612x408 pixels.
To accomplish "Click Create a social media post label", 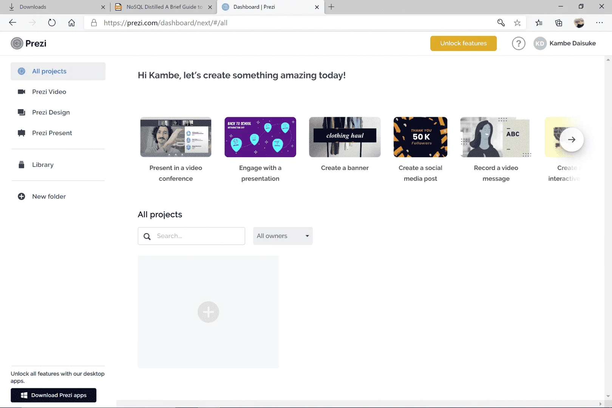I will coord(420,173).
